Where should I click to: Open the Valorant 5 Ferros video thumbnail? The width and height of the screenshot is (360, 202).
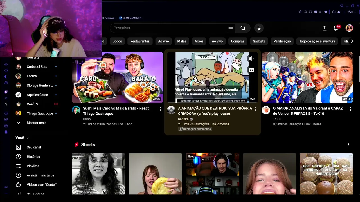tap(307, 77)
